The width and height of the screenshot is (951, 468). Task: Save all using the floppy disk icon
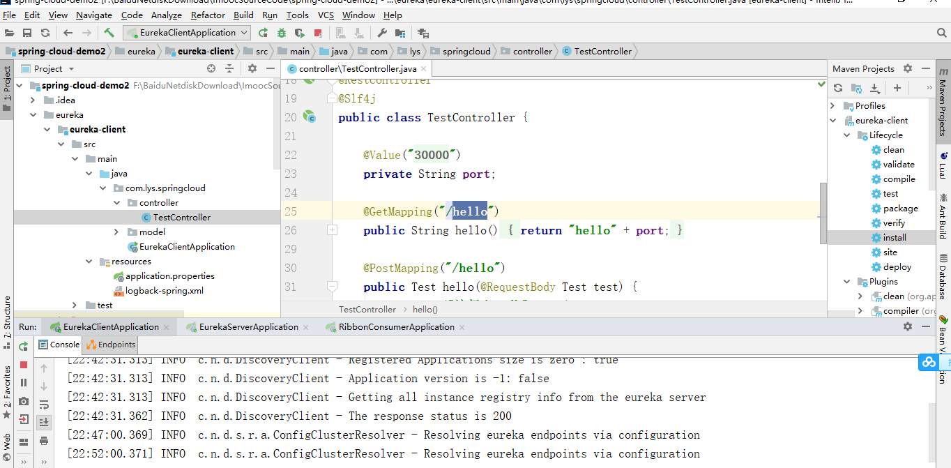27,33
